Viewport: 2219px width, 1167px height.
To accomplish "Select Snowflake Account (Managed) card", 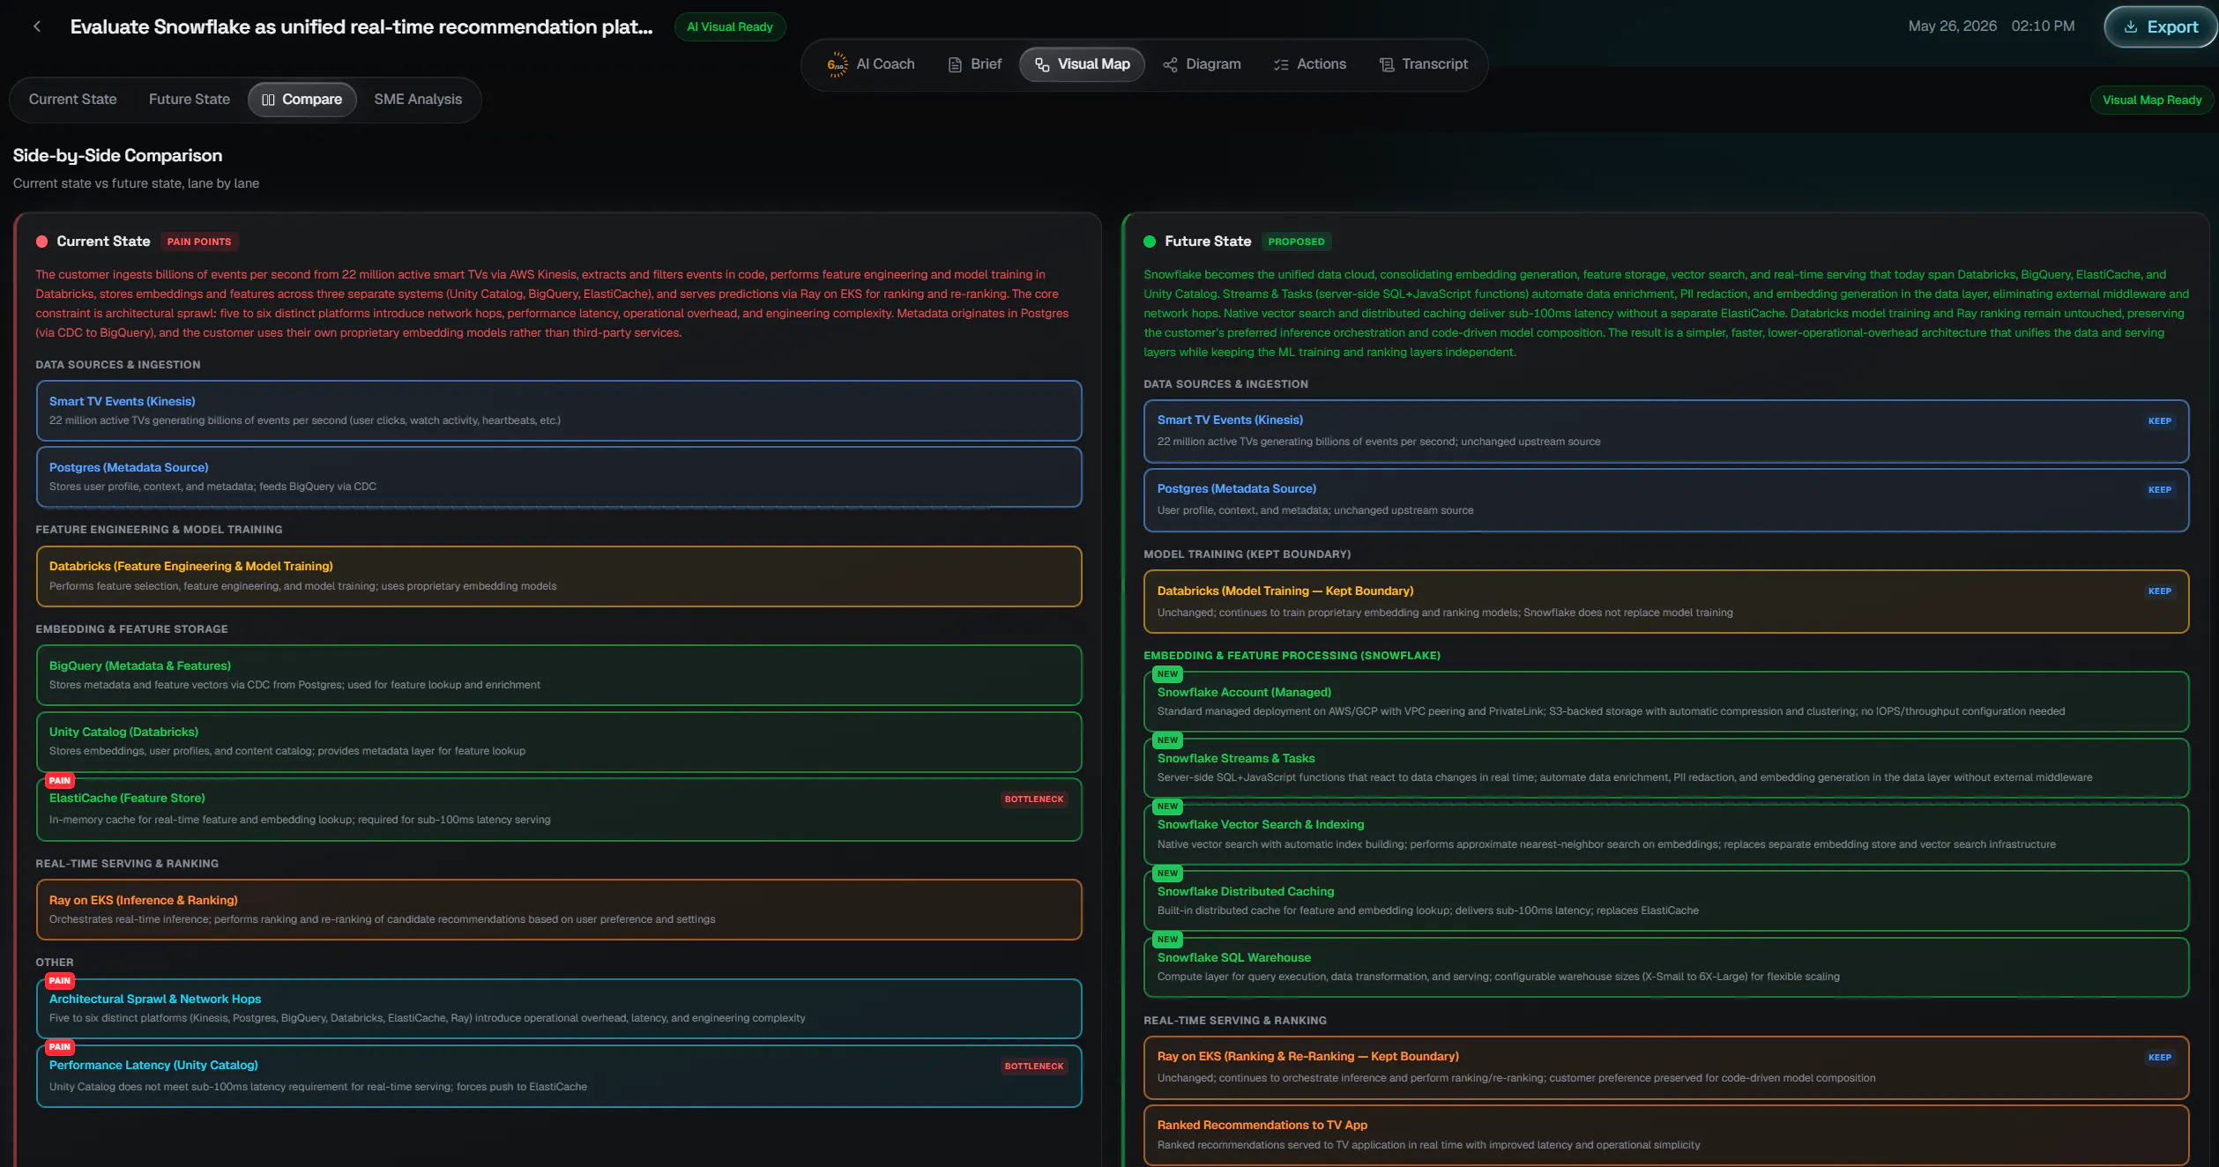I will (x=1666, y=702).
